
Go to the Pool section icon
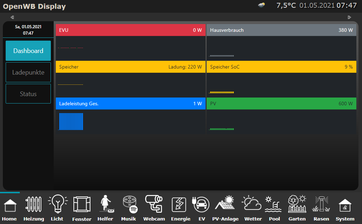[274, 205]
